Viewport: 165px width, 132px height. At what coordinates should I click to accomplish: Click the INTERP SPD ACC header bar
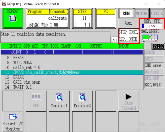[x=72, y=46]
